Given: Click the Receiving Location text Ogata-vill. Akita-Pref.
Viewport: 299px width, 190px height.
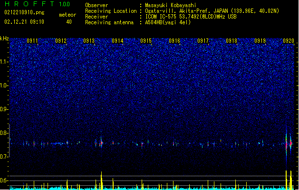Looking at the screenshot, I should (178, 11).
